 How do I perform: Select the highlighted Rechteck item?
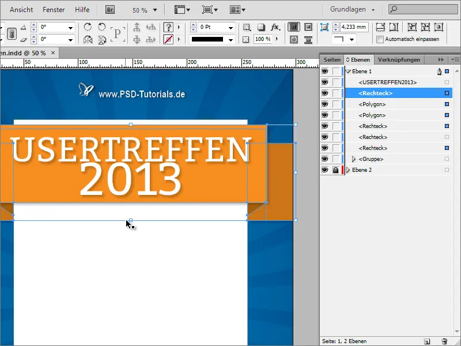click(398, 93)
